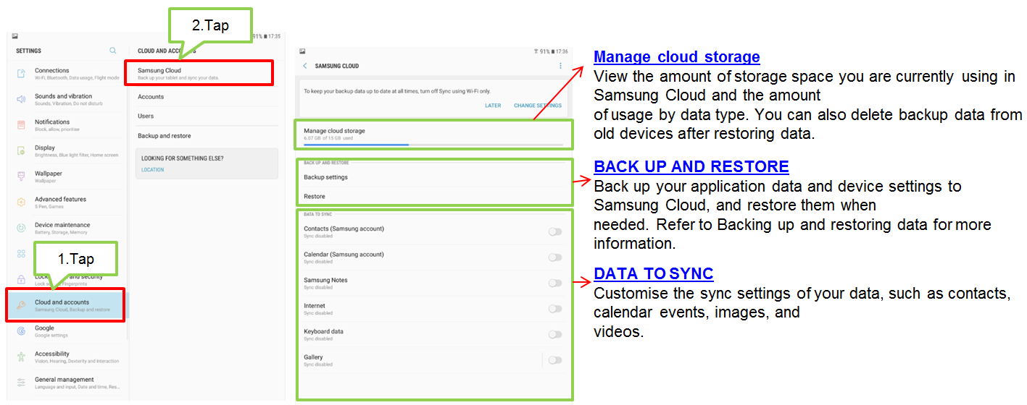The height and width of the screenshot is (405, 1027).
Task: Tap the LOCATION suggestion link
Action: coord(153,170)
